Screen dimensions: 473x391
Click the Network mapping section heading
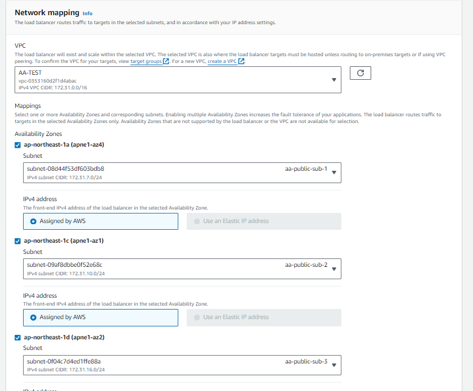coord(47,12)
